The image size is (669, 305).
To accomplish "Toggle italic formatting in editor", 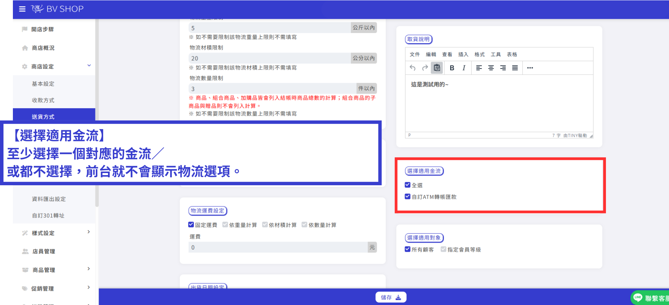I will (464, 68).
